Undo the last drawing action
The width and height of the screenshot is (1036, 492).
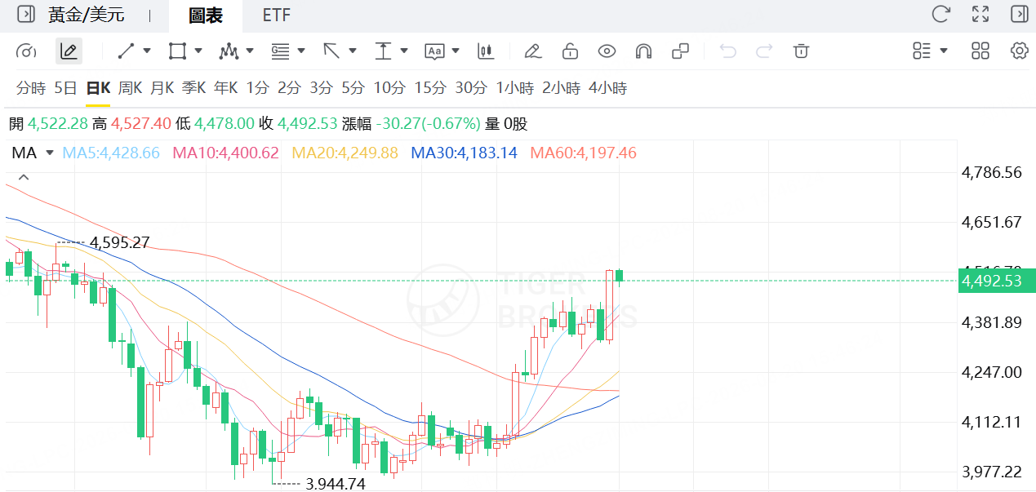[x=727, y=51]
